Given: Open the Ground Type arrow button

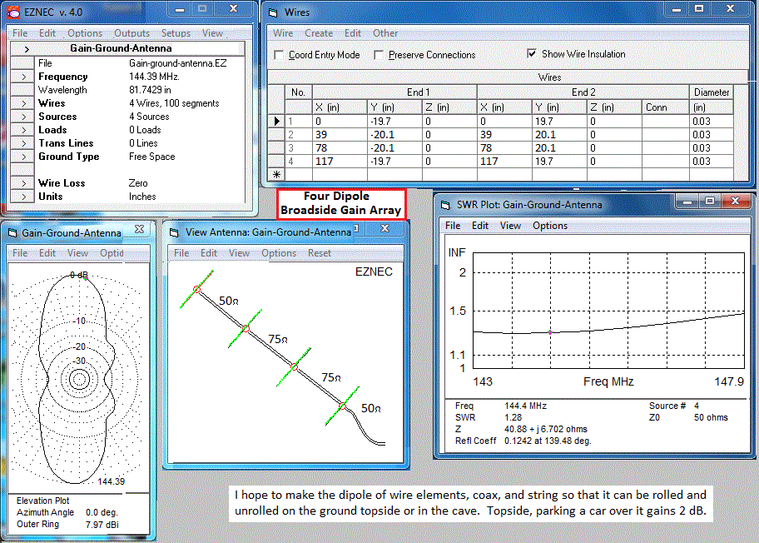Looking at the screenshot, I should click(x=22, y=157).
